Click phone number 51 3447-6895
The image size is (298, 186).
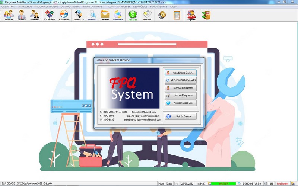pyautogui.click(x=107, y=119)
